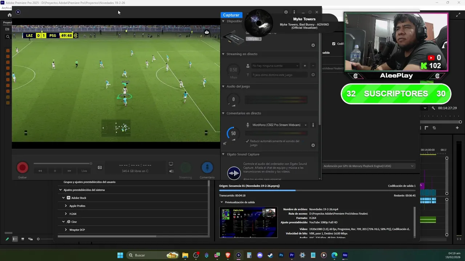The height and width of the screenshot is (261, 465).
Task: Click the green audio clip in timeline
Action: tap(428, 219)
